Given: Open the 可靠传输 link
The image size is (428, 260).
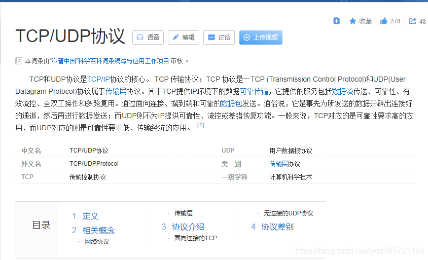Looking at the screenshot, I should point(254,91).
